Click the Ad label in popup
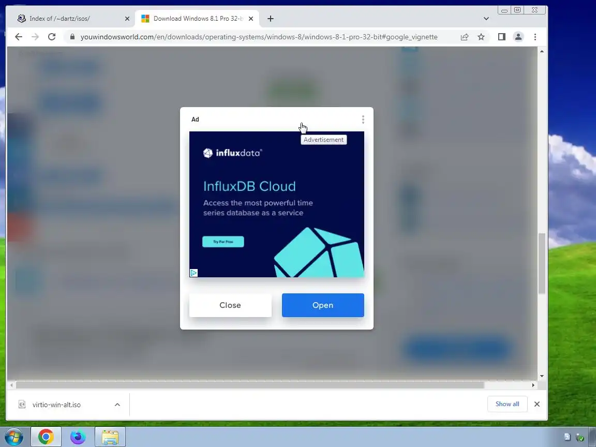 [x=195, y=120]
